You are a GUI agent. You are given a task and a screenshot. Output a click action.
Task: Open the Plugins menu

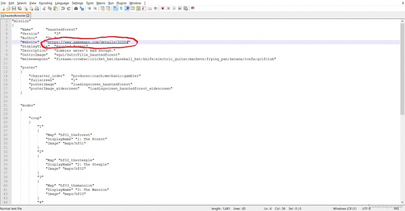click(121, 3)
